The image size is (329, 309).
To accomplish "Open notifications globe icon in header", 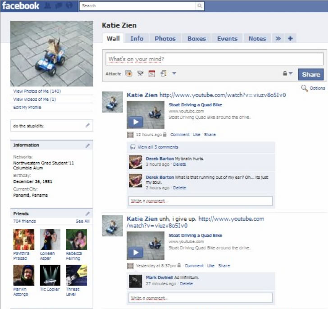I will 69,5.
